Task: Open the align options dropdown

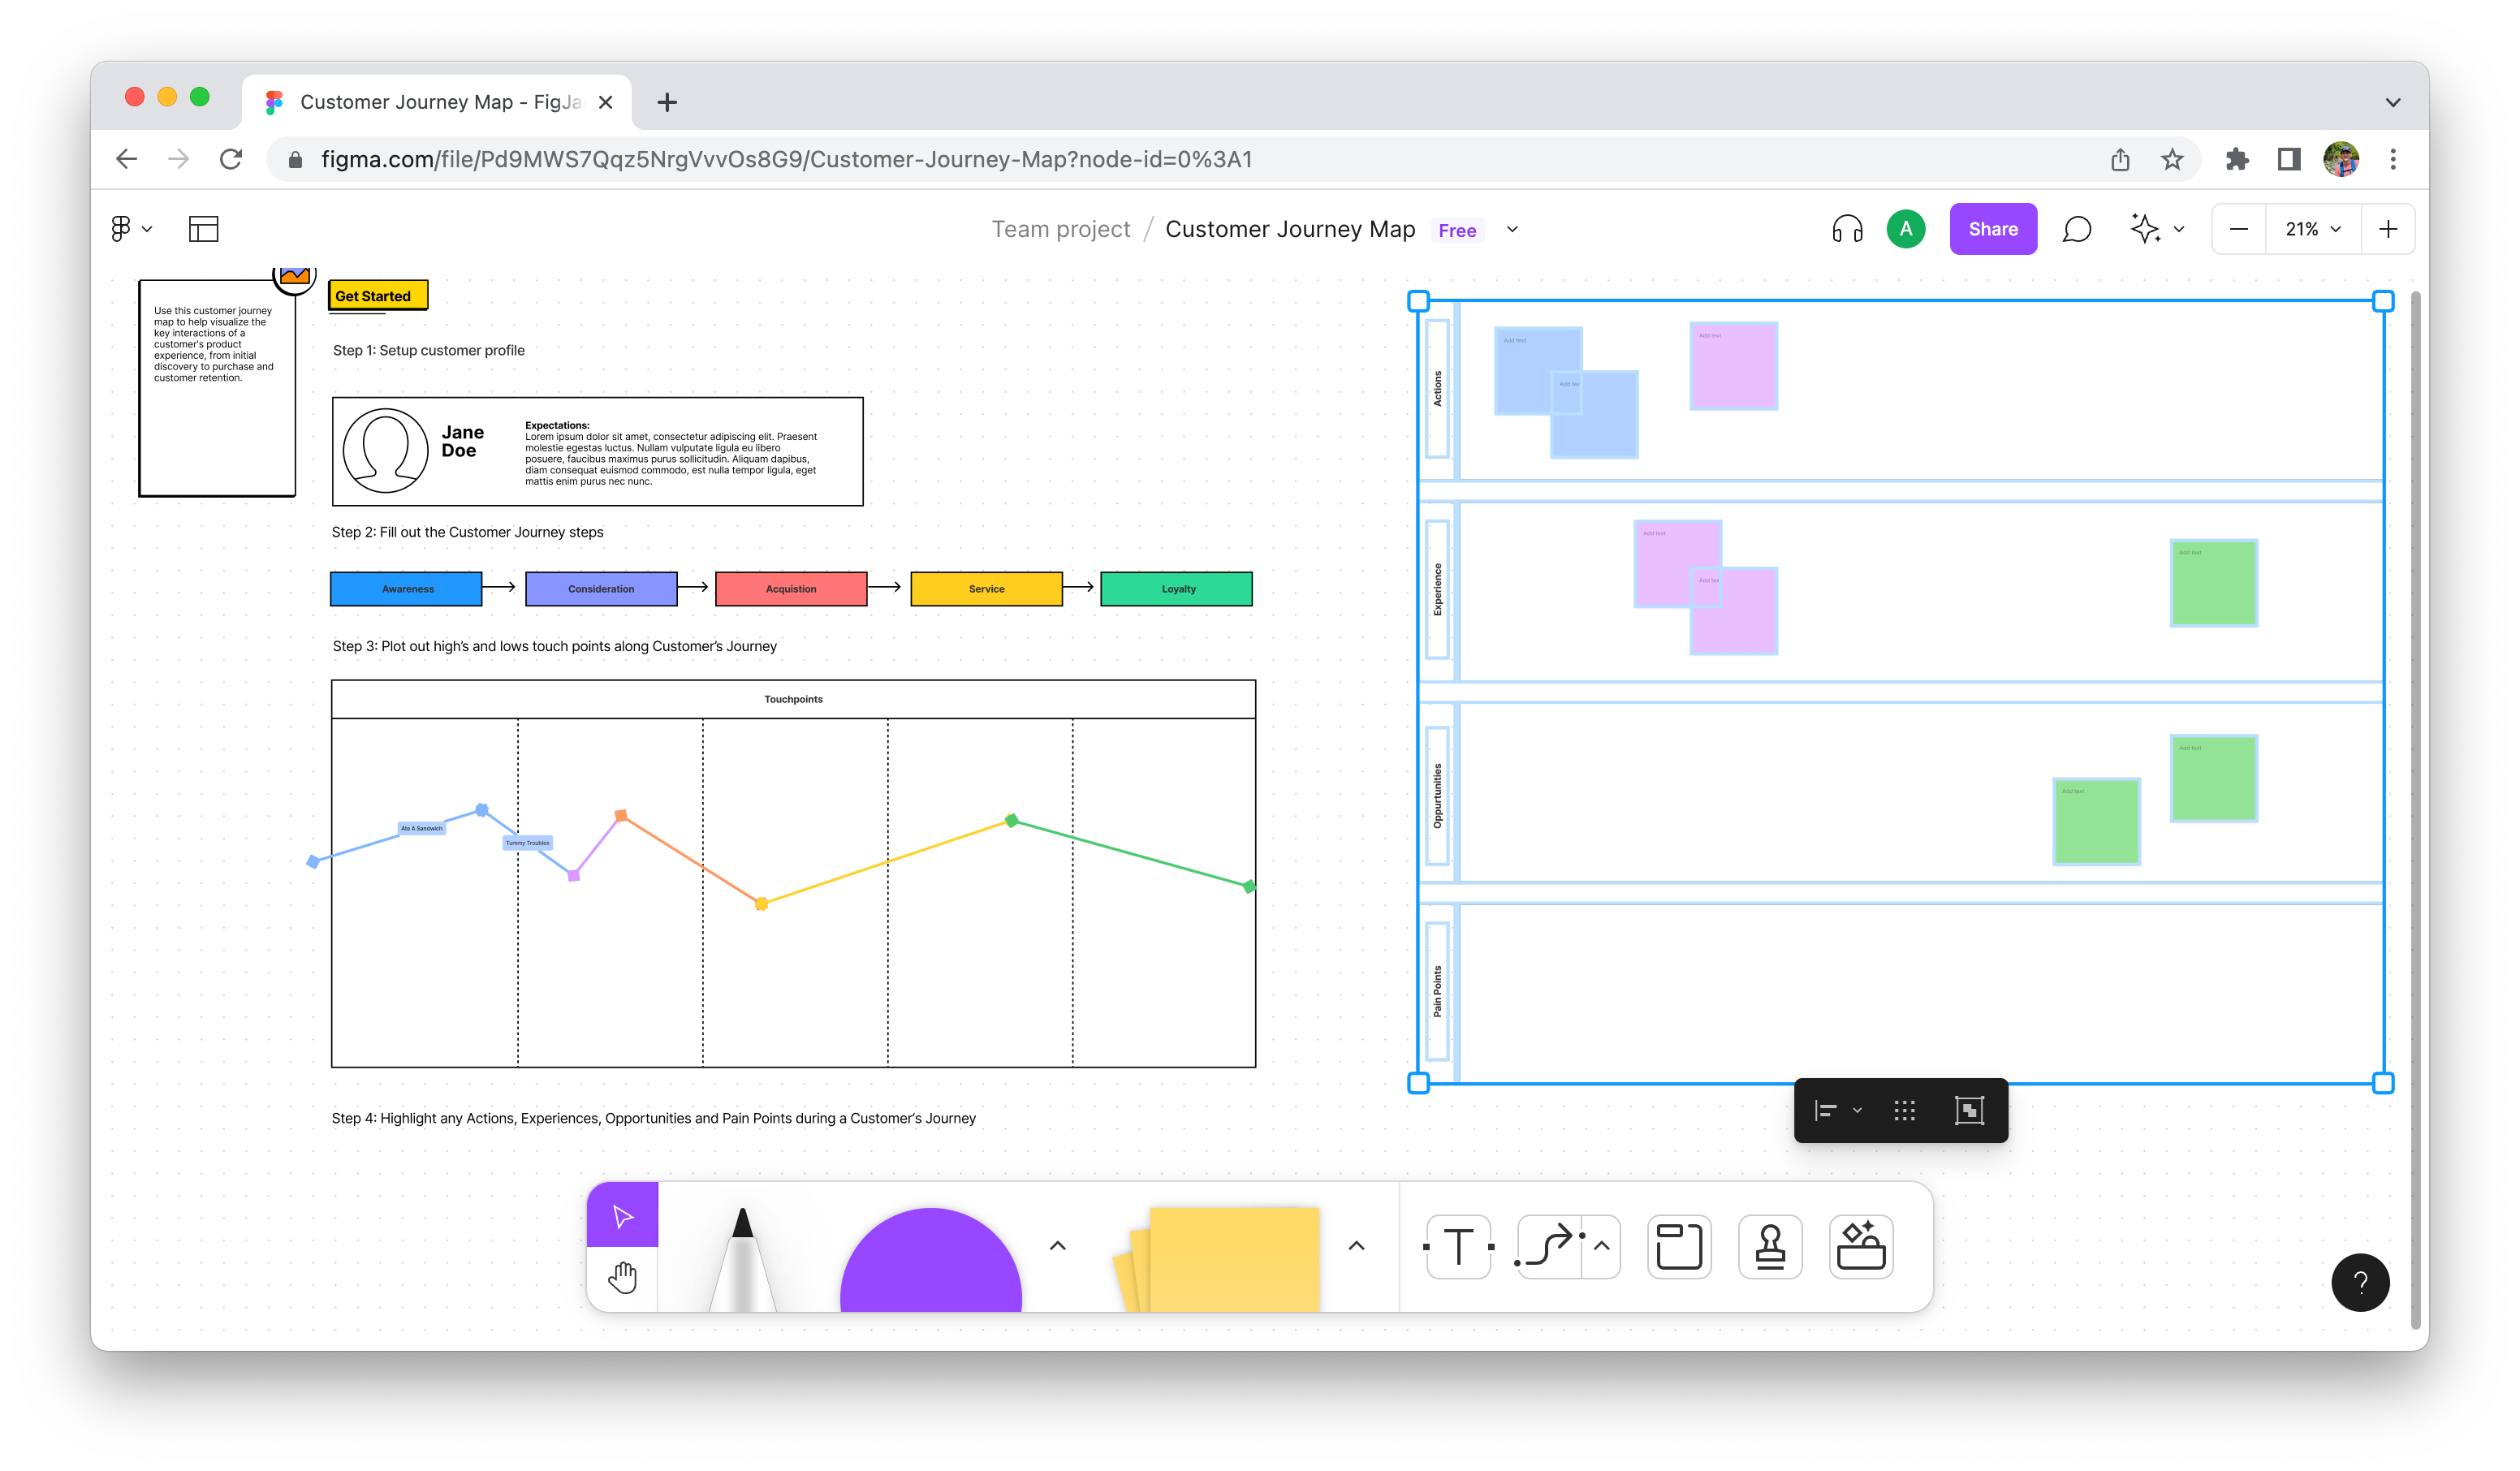Action: (x=1837, y=1110)
